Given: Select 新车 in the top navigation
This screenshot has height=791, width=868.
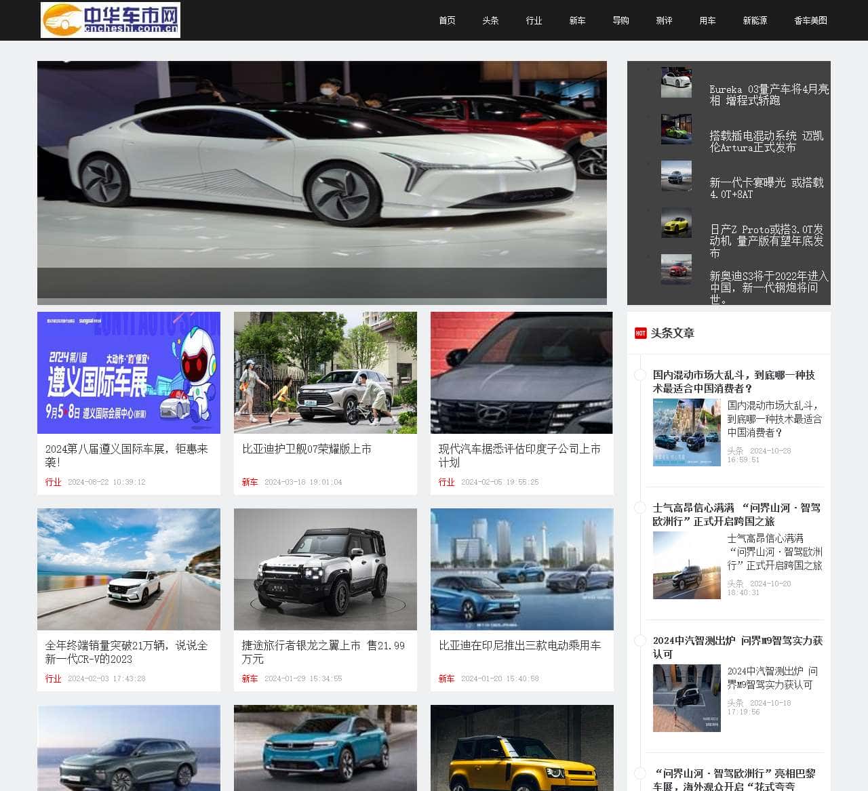Looking at the screenshot, I should (x=578, y=20).
